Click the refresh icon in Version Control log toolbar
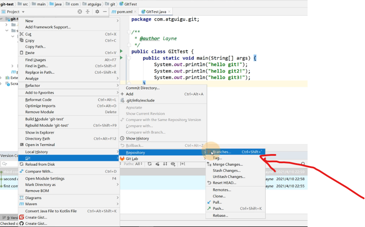 [x=150, y=164]
